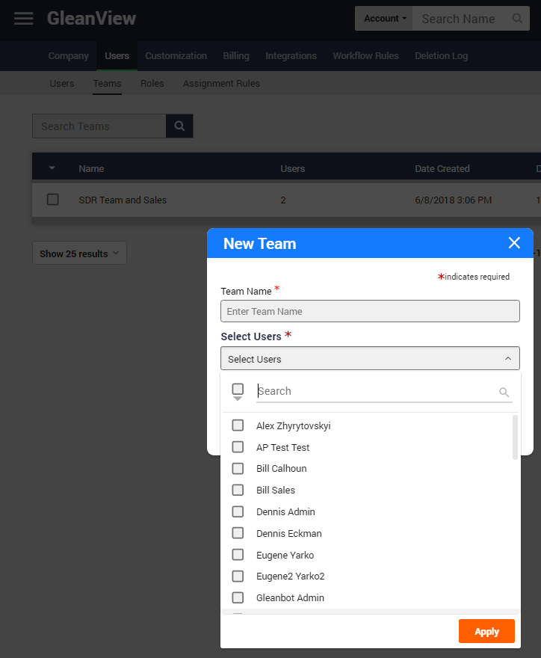
Task: Open the hamburger navigation menu
Action: point(24,19)
